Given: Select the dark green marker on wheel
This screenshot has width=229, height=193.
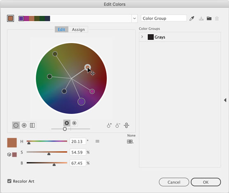Looking at the screenshot, I should 50,77.
